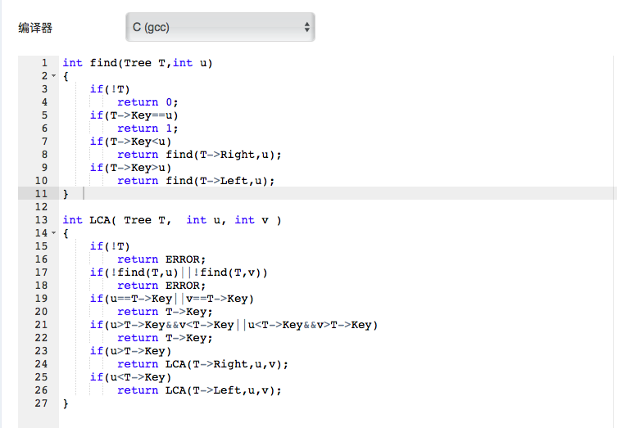Click 'if(!T)' on line 3
Screen dimensions: 617x428
tap(110, 89)
